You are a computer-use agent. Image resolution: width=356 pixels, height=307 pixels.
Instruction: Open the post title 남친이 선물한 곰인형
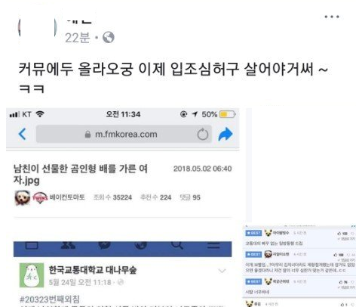(81, 174)
